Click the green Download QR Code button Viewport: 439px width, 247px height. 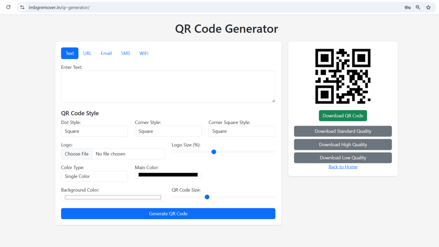coord(343,115)
